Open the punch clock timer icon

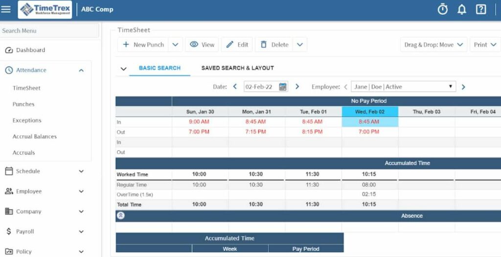[442, 10]
